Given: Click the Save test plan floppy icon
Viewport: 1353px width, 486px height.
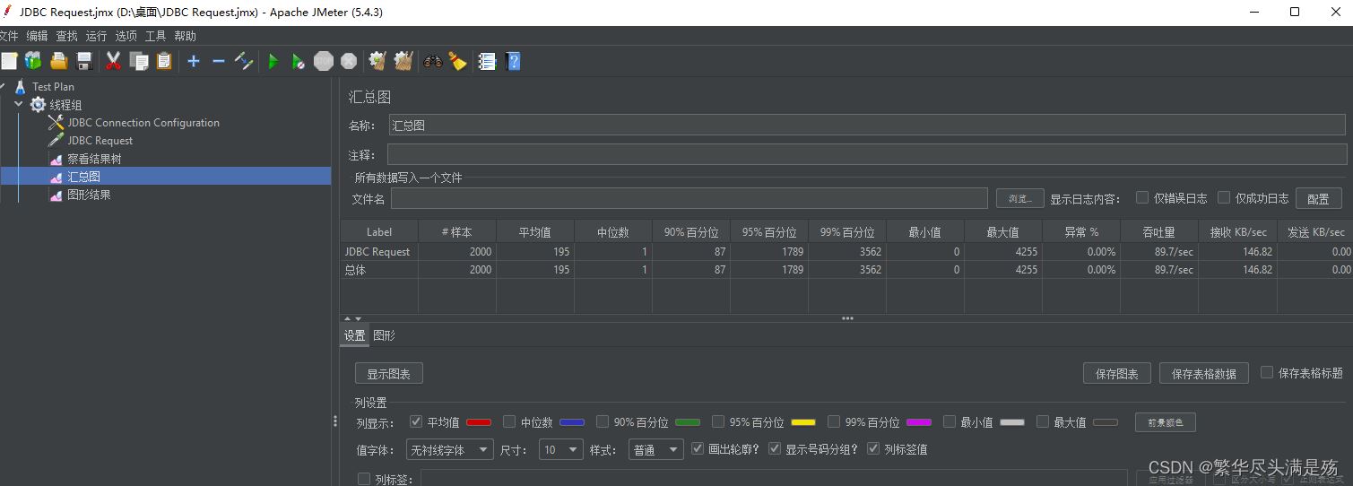Looking at the screenshot, I should coord(84,62).
